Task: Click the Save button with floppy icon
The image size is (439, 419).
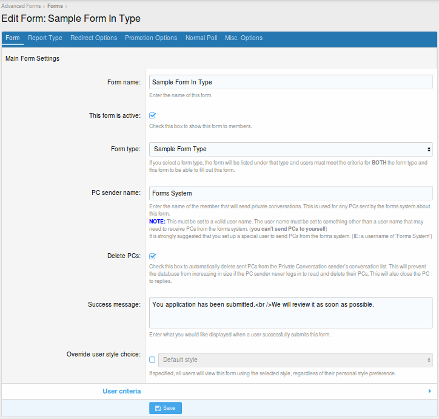Action: (165, 408)
